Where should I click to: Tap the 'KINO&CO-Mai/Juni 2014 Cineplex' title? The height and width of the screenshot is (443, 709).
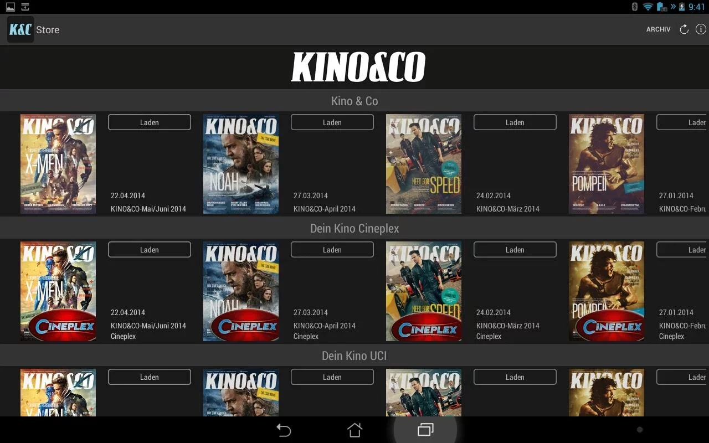[x=148, y=331]
